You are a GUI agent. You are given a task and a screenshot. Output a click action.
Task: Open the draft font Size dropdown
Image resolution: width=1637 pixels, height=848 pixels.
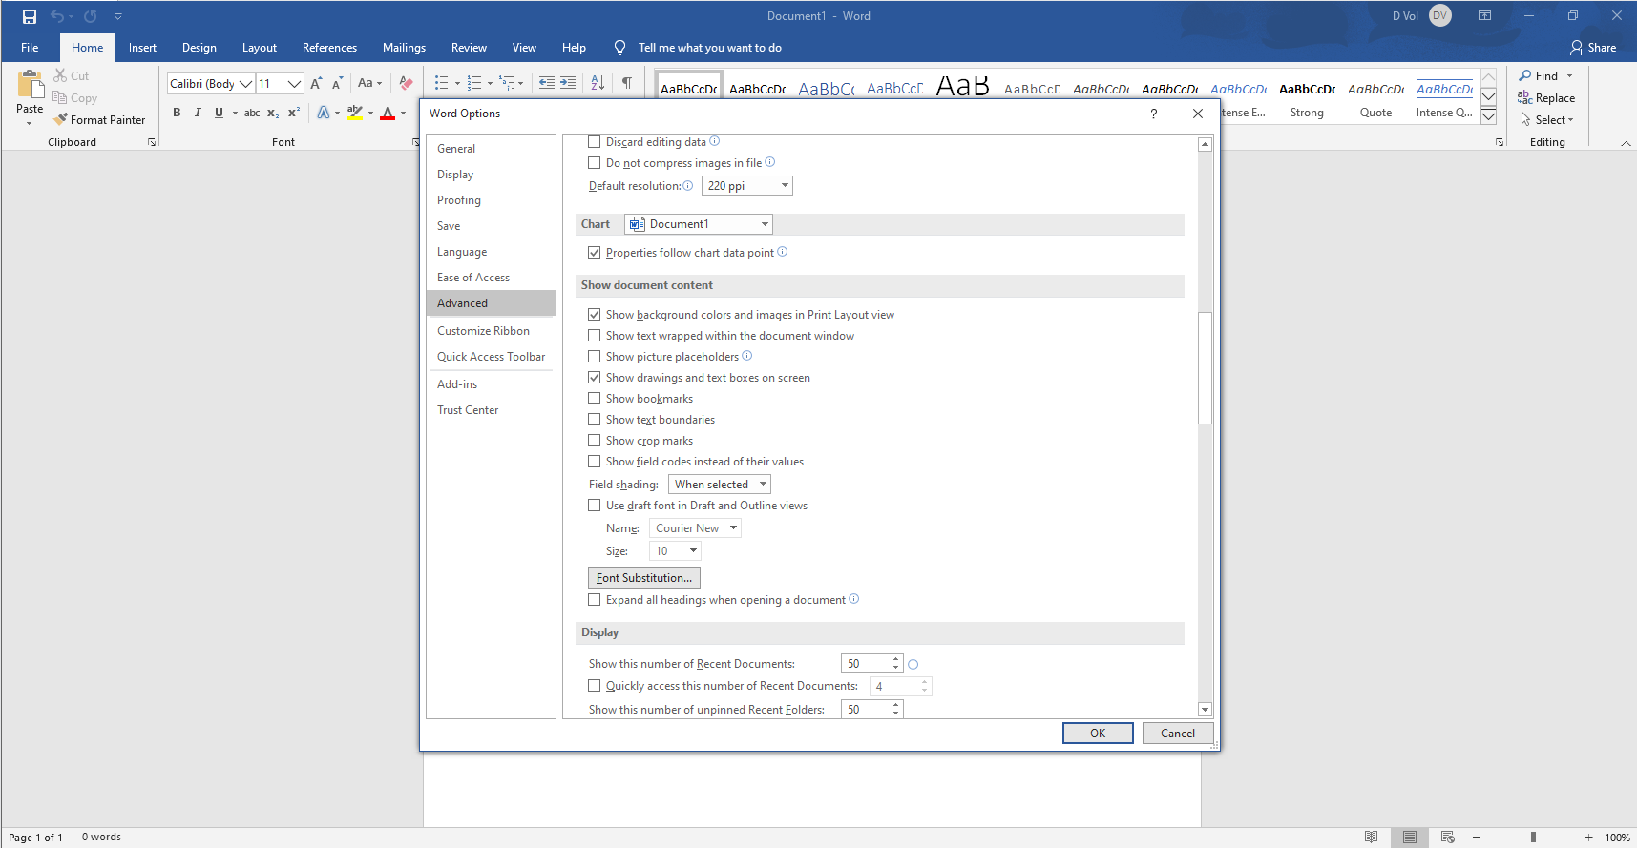pyautogui.click(x=675, y=551)
